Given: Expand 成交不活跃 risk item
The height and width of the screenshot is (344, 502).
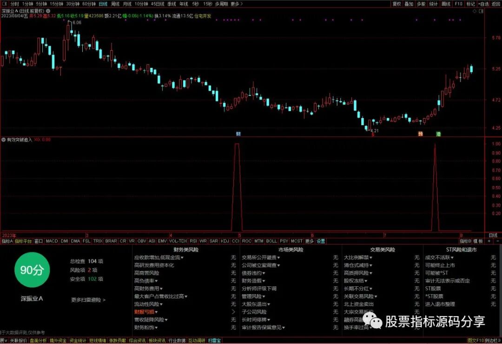Looking at the screenshot, I should (x=439, y=258).
